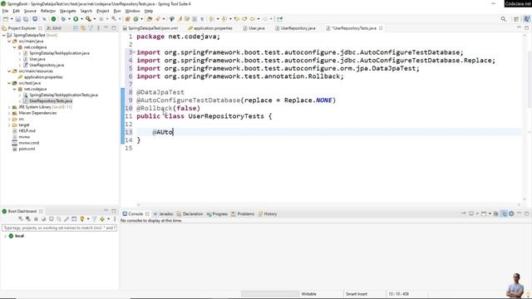The height and width of the screenshot is (299, 532).
Task: Click the New Java Package toolbar icon
Action: (x=127, y=19)
